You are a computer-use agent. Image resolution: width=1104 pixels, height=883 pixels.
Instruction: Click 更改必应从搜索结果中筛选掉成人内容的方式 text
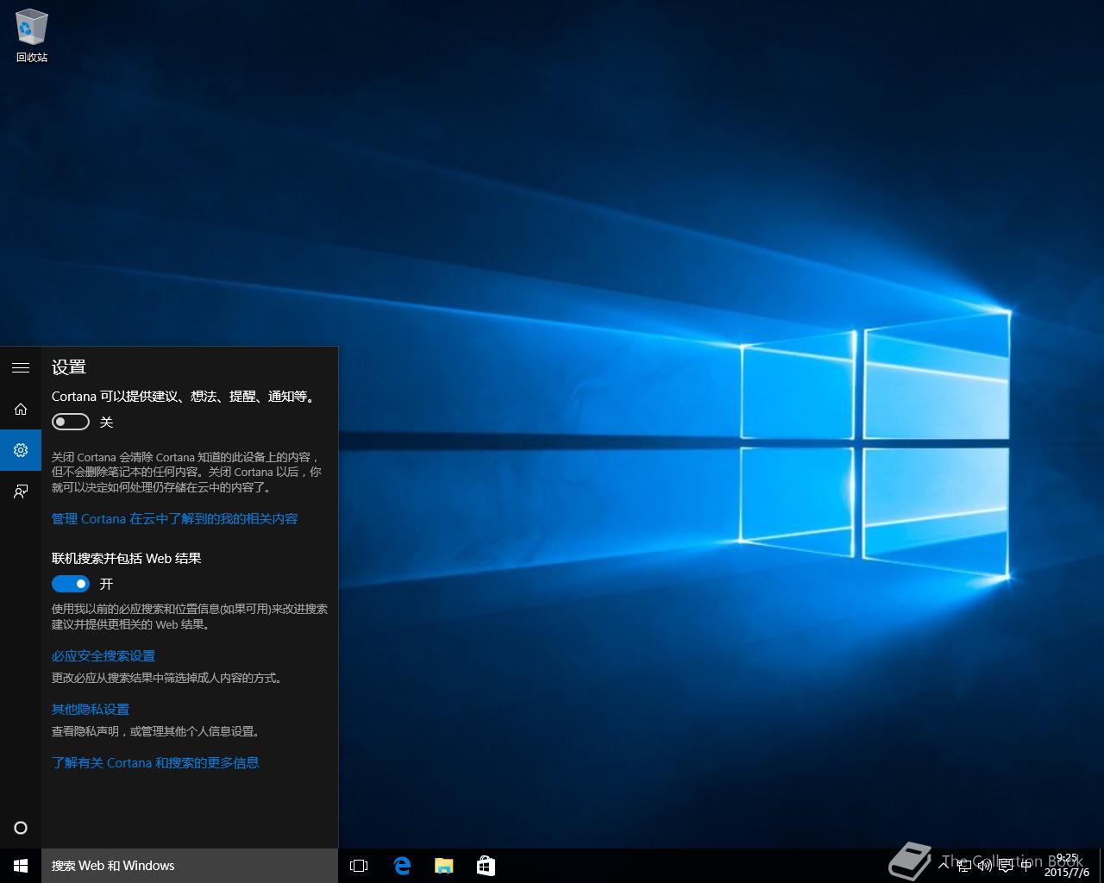coord(167,678)
